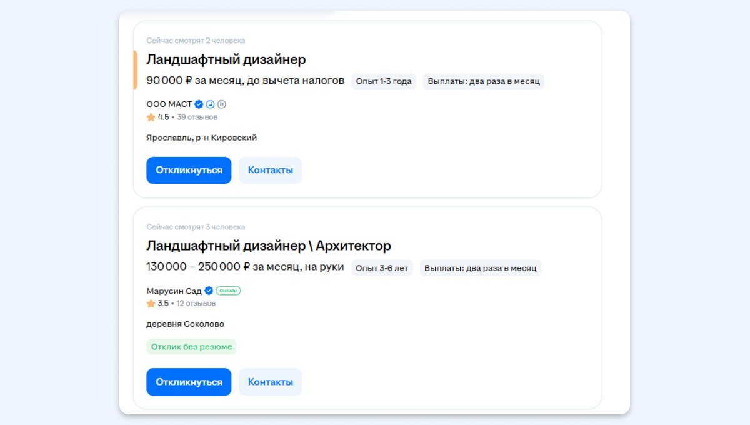Click the blue round badge after ООО МАСТ checkmark
The width and height of the screenshot is (750, 425).
211,104
